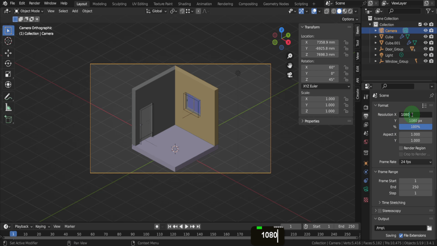Select the Measure tool

point(8,107)
